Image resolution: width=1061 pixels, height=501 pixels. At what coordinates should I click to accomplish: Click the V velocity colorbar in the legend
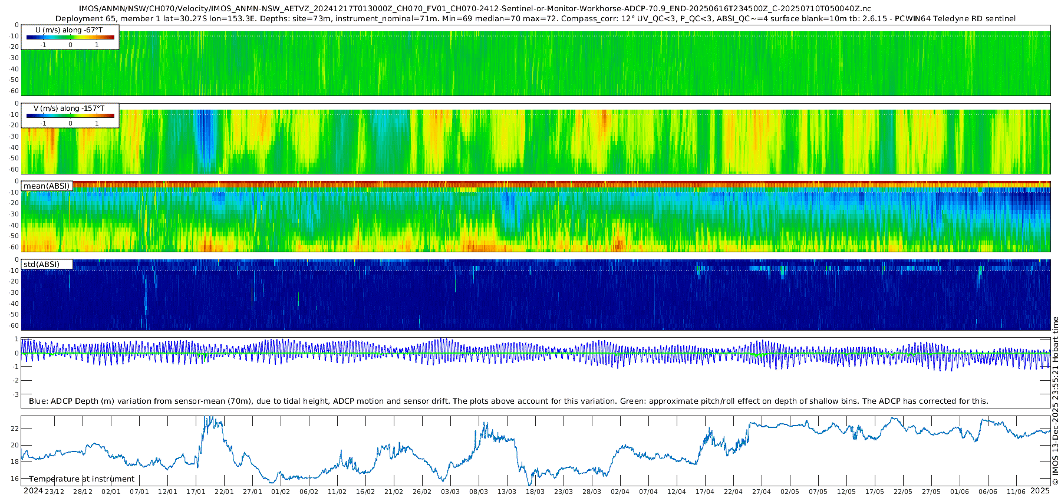(70, 116)
